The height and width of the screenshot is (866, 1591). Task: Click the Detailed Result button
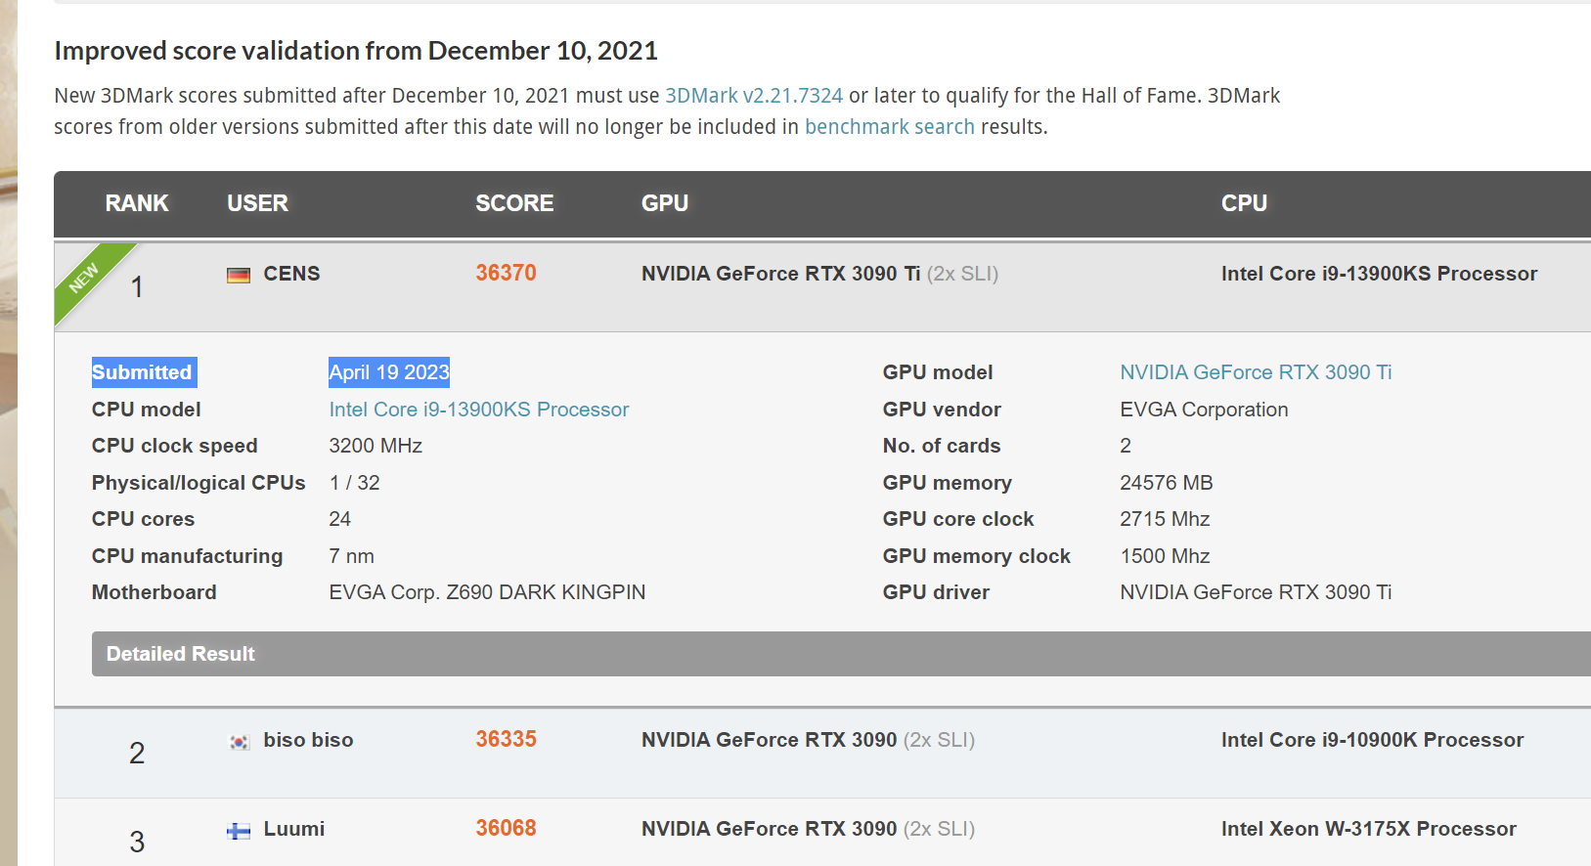click(x=180, y=654)
